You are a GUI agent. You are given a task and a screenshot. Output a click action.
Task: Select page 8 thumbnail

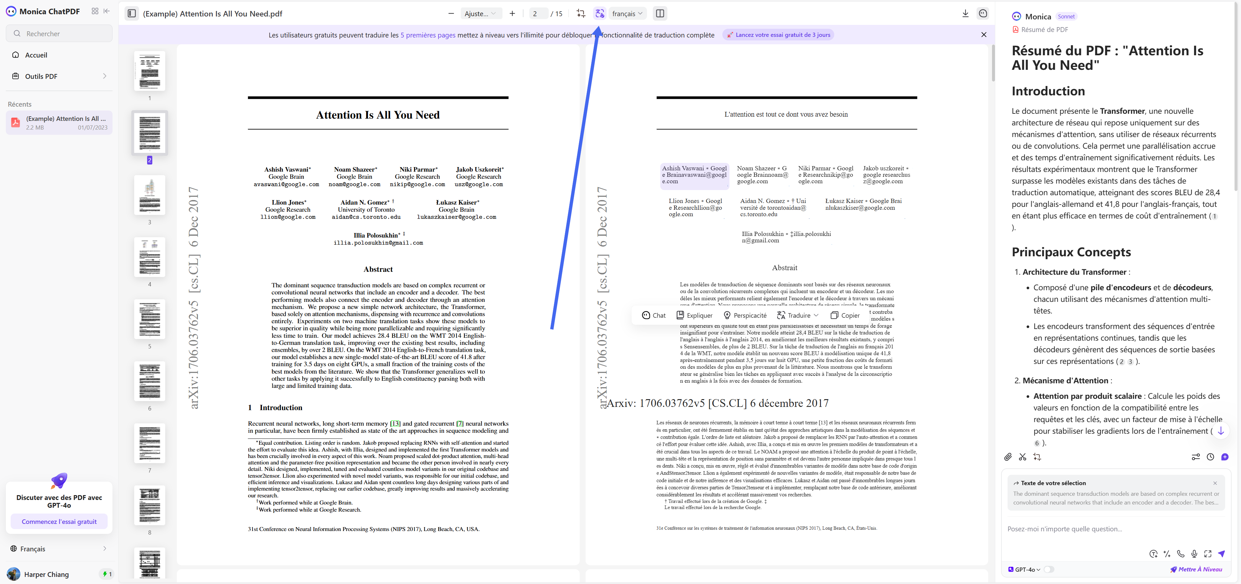tap(149, 505)
